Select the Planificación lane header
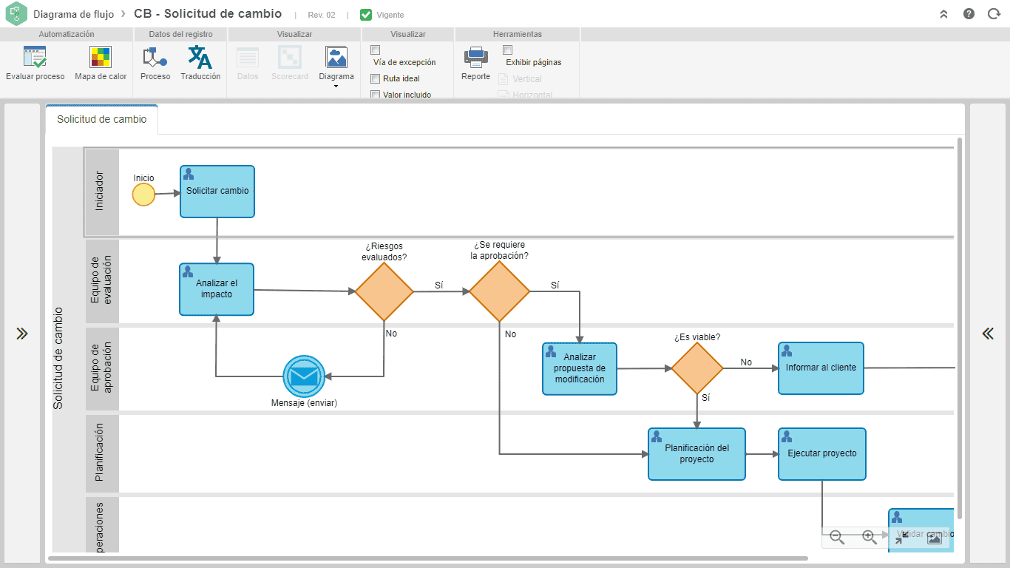The width and height of the screenshot is (1010, 568). [x=101, y=453]
